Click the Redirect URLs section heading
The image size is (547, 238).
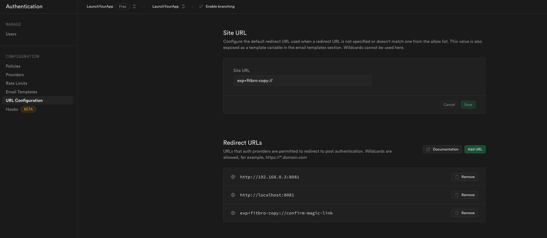tap(243, 143)
